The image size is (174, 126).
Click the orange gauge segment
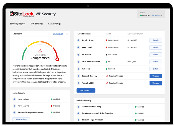(x=47, y=43)
